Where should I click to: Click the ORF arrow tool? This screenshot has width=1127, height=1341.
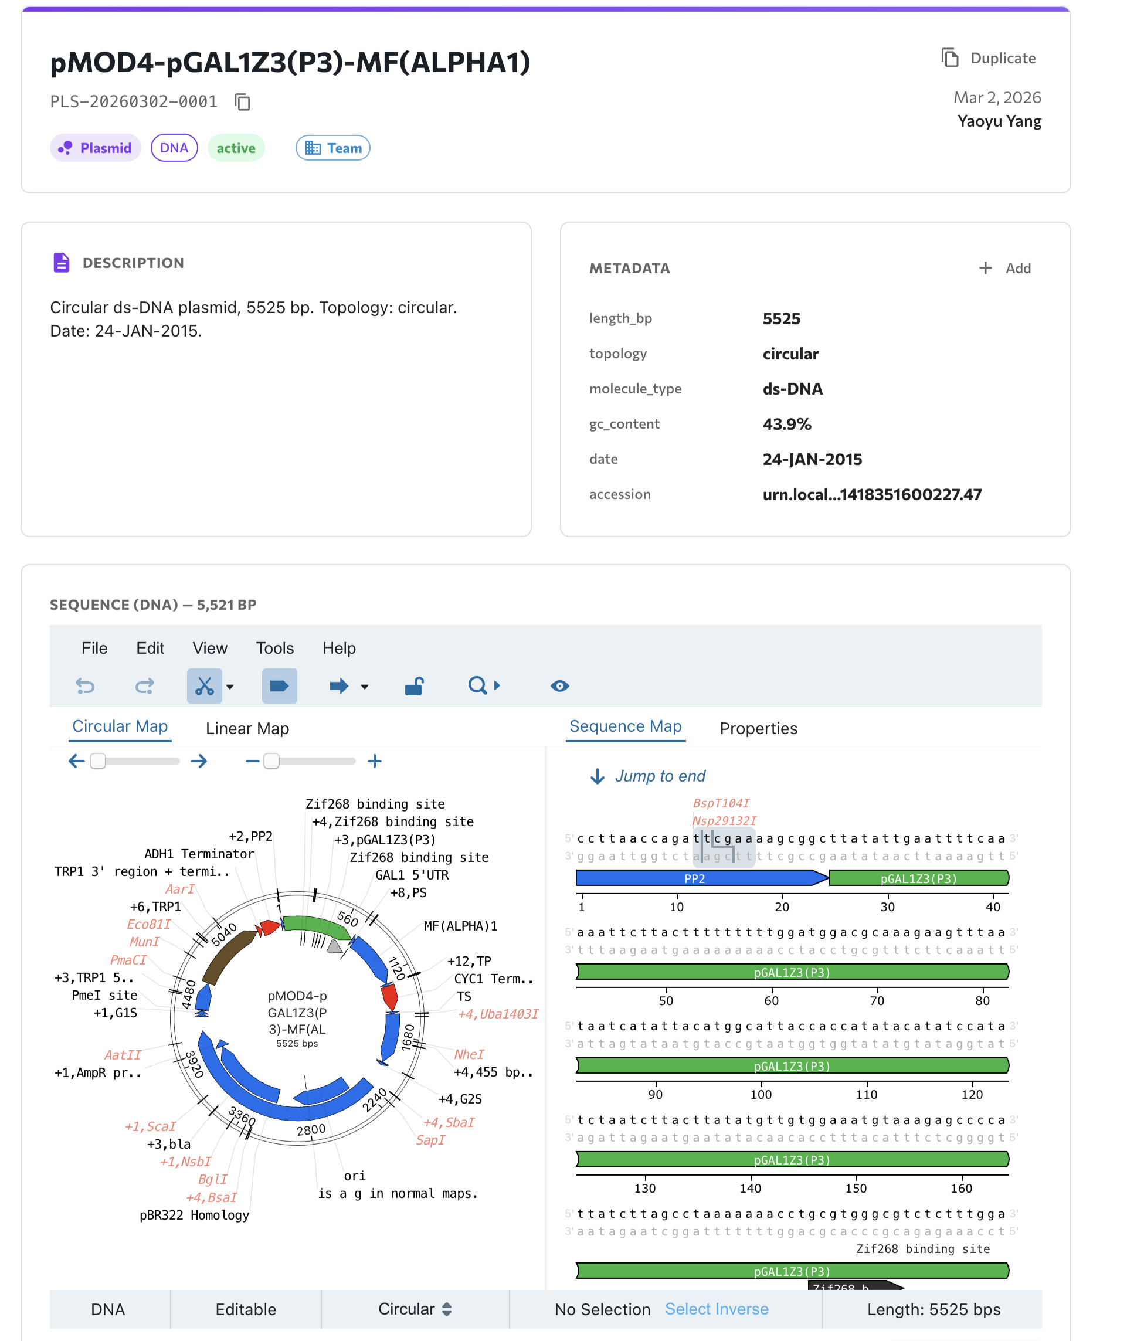[x=338, y=686]
